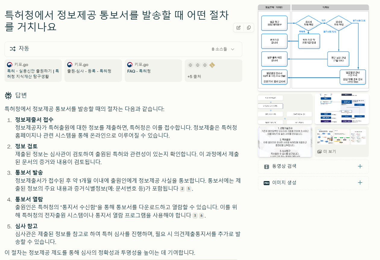Copy the answer using the copy icon

click(x=248, y=27)
